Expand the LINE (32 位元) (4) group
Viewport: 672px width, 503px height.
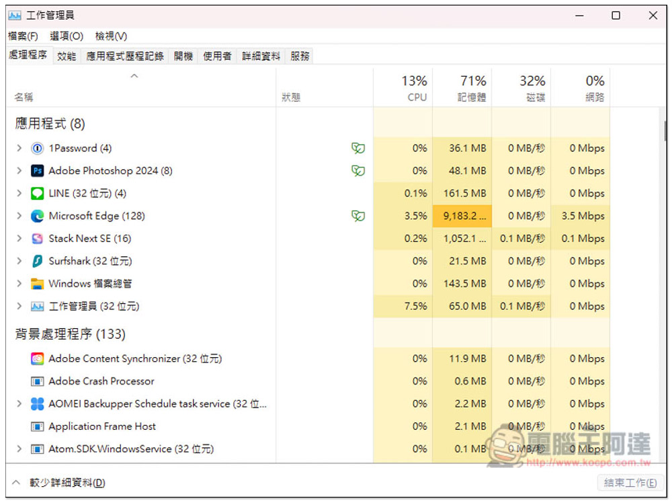[19, 193]
